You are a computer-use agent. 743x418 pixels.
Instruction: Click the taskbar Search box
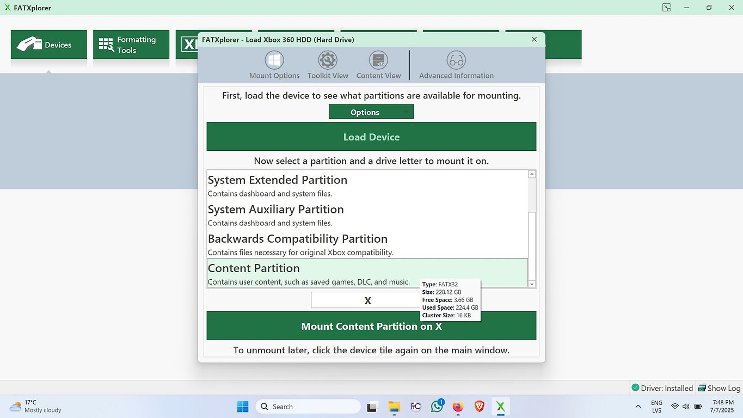click(308, 407)
